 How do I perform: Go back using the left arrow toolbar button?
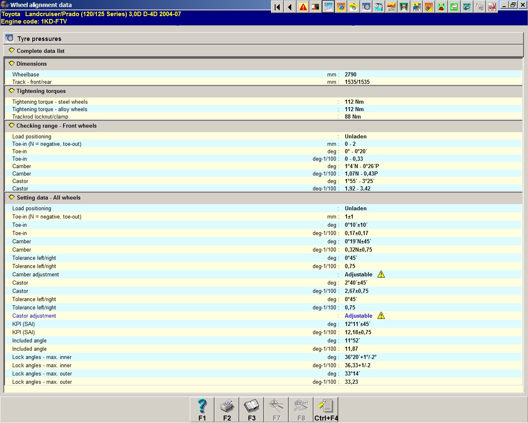point(290,7)
